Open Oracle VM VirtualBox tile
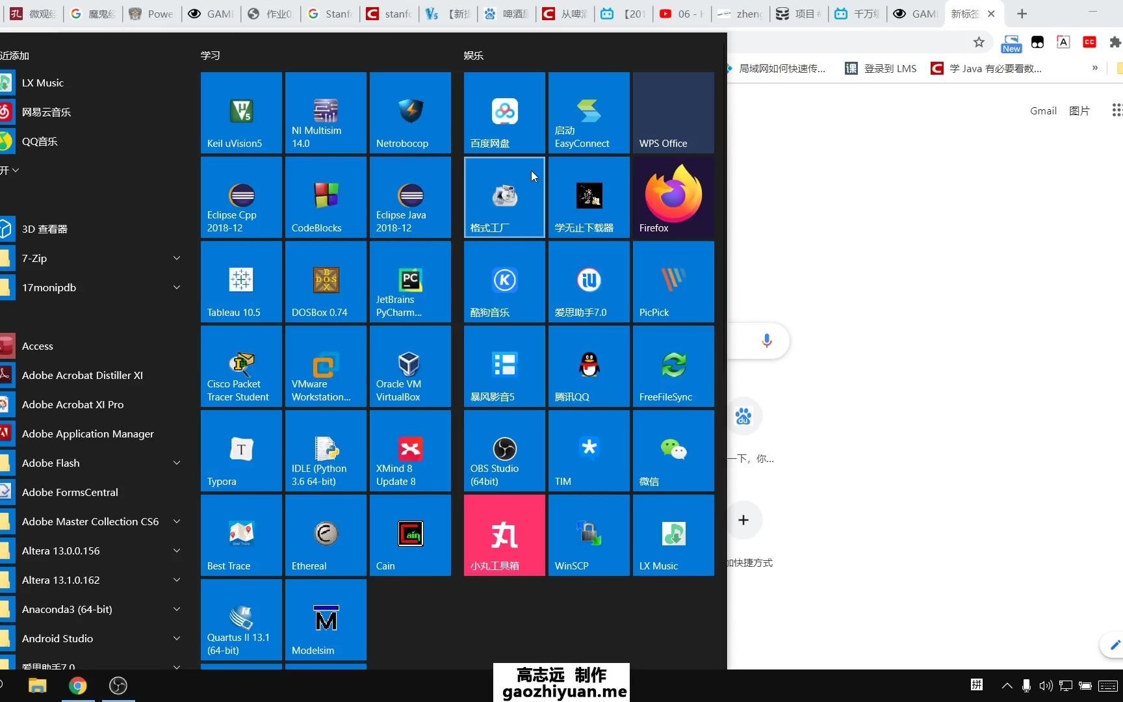 point(410,366)
